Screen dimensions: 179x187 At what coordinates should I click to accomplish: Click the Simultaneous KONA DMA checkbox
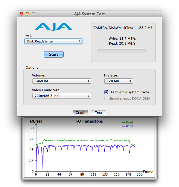point(106,98)
